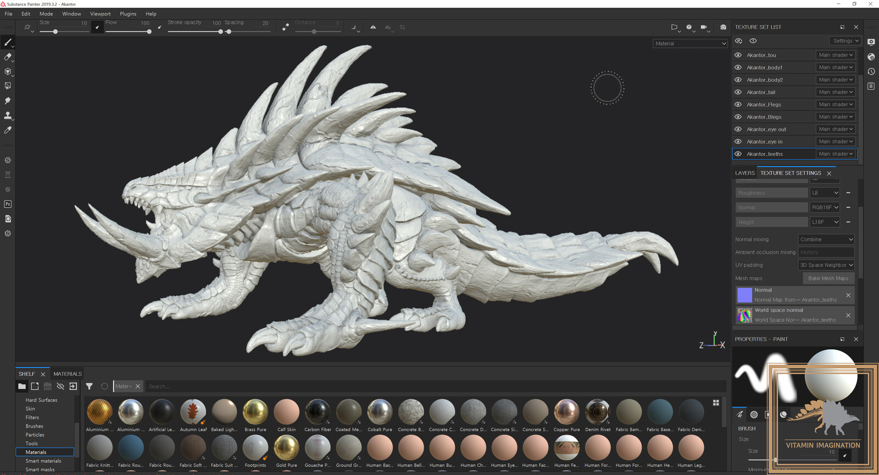Screen dimensions: 879x475
Task: Hide the Akantor_eye in texture set
Action: pyautogui.click(x=738, y=142)
